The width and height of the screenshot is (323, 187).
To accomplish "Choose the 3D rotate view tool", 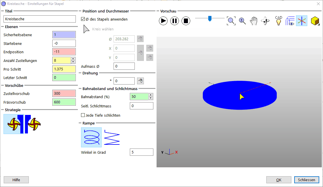I will 265,21.
